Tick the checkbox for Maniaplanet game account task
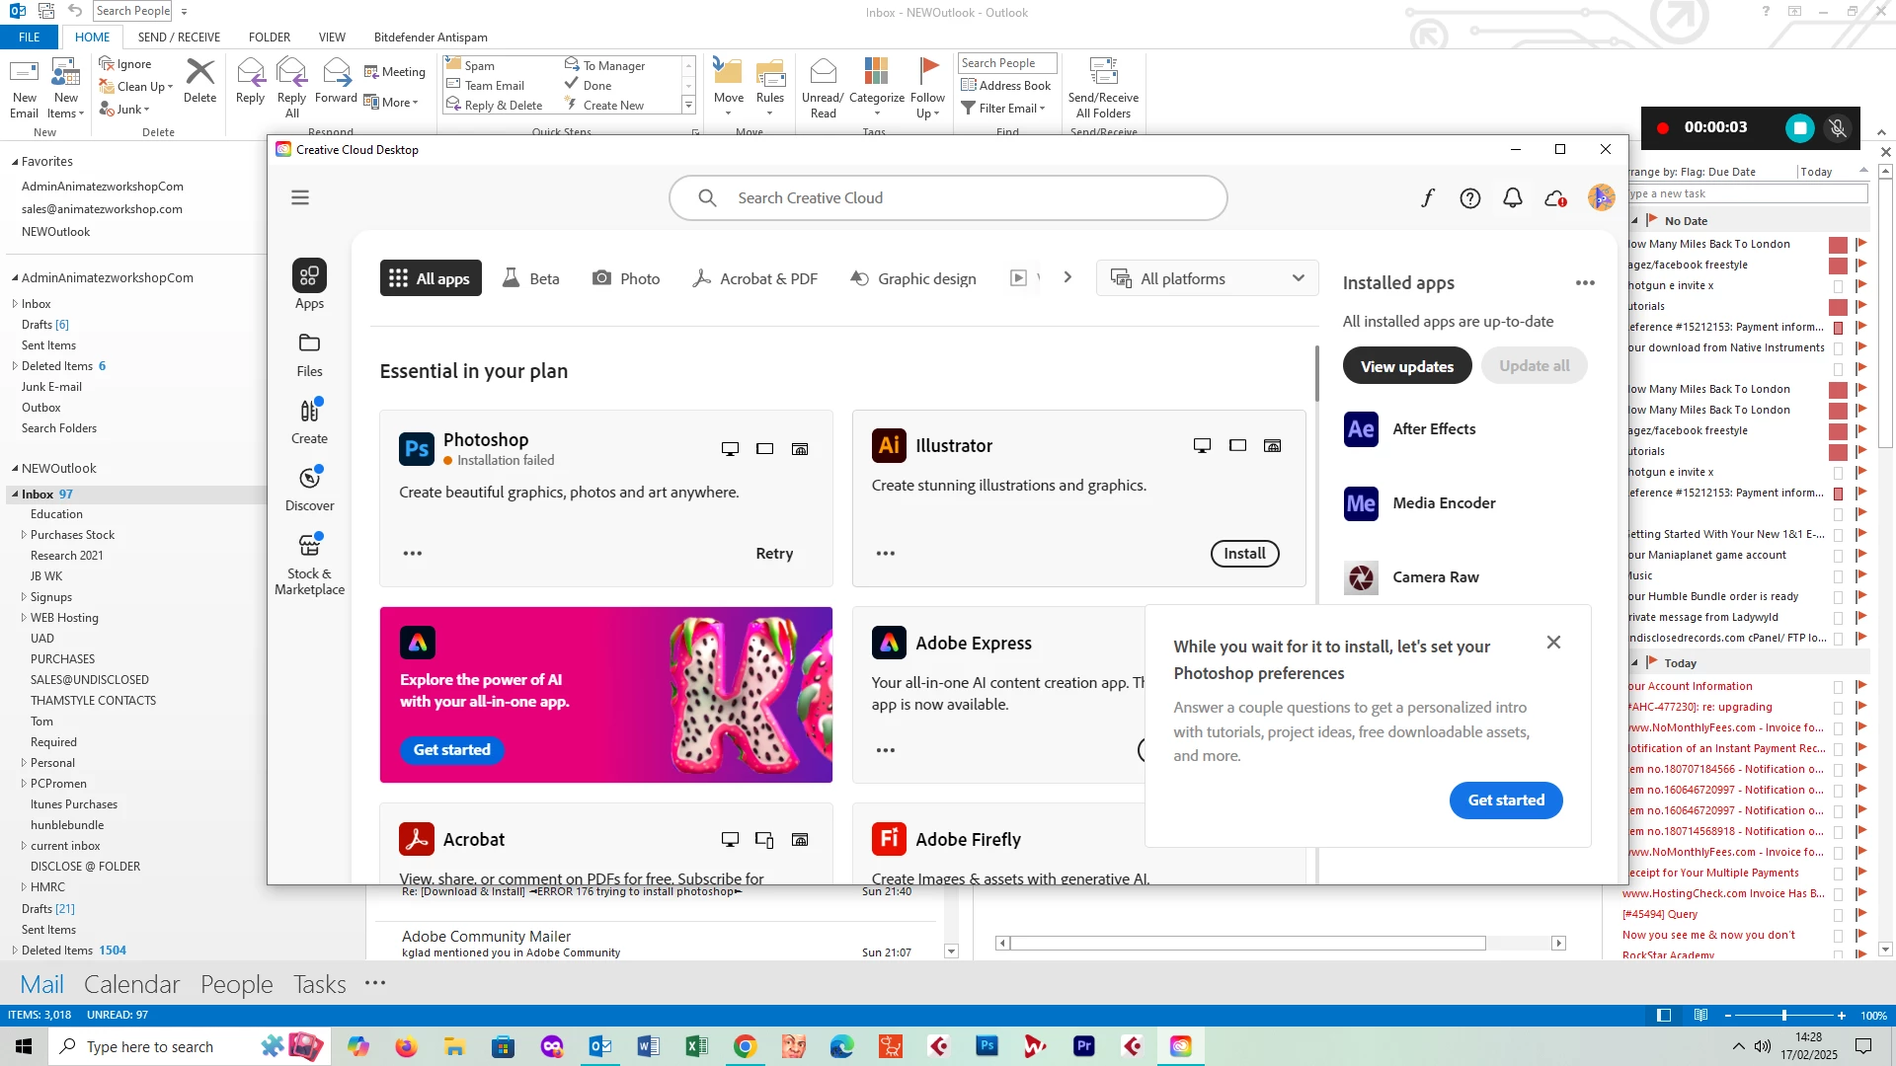Viewport: 1896px width, 1066px height. (x=1838, y=556)
